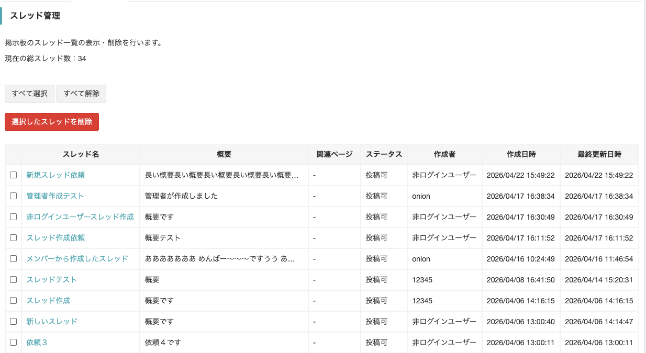The width and height of the screenshot is (646, 353).
Task: Check the row for スレッド作成依頼
Action: [14, 238]
